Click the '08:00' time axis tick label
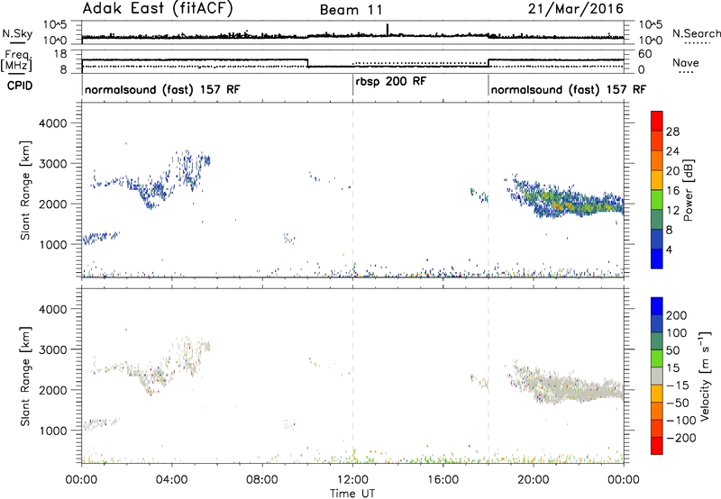Viewport: 721px width, 499px height. click(262, 480)
